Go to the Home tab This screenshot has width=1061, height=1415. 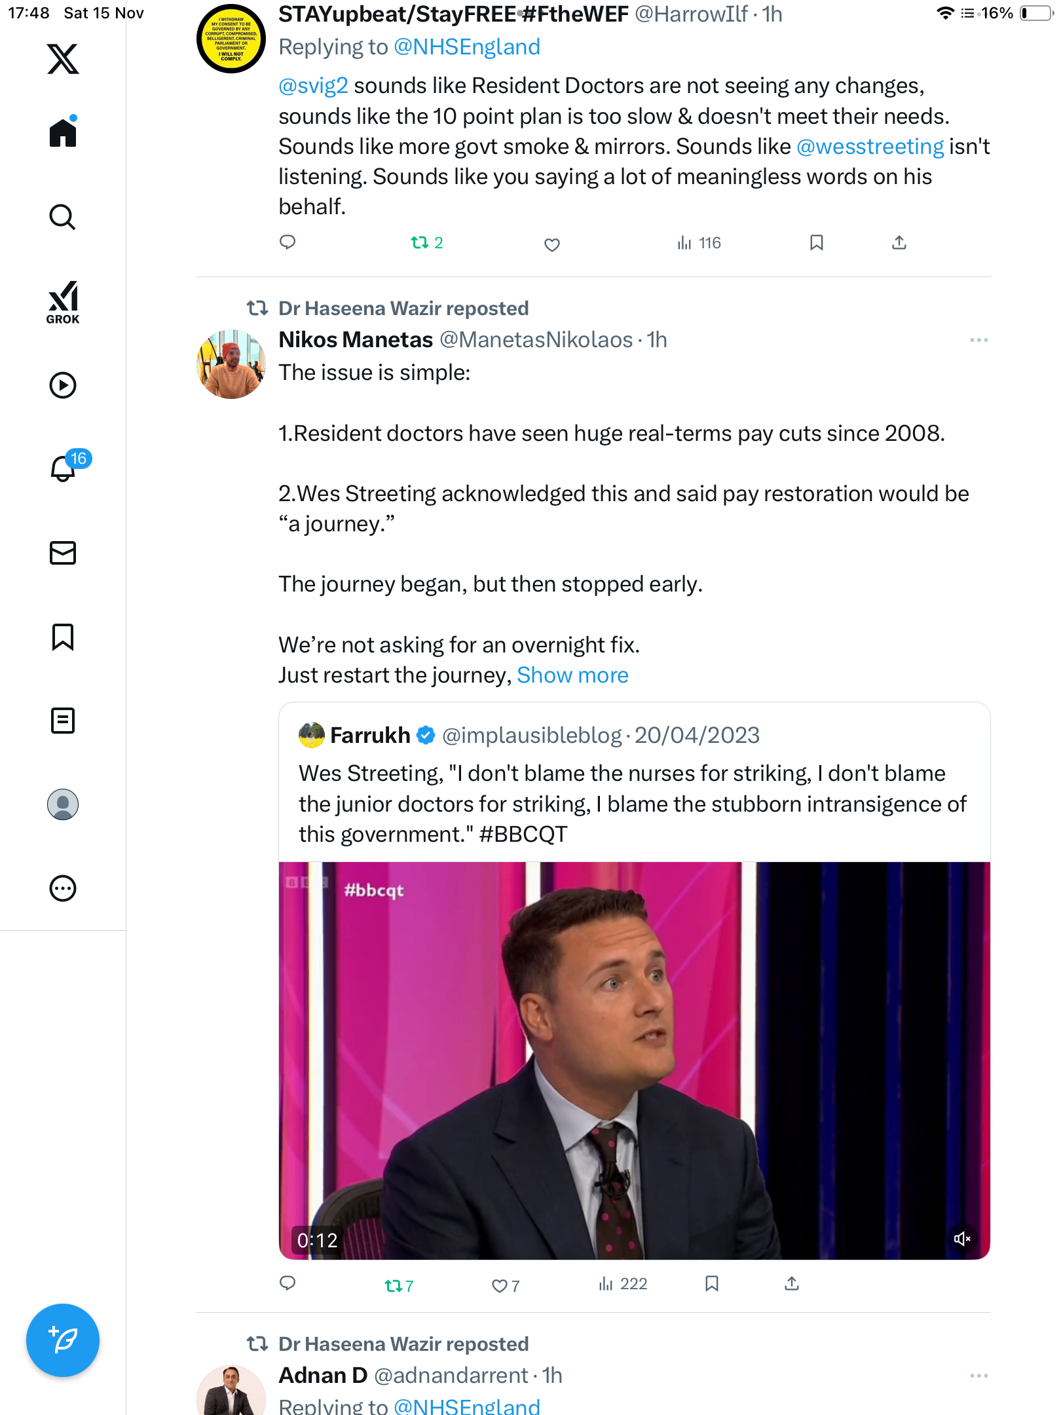point(63,133)
